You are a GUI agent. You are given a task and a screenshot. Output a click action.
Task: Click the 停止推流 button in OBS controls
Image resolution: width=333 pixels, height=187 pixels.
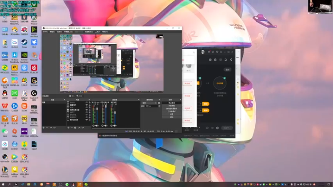(x=171, y=103)
